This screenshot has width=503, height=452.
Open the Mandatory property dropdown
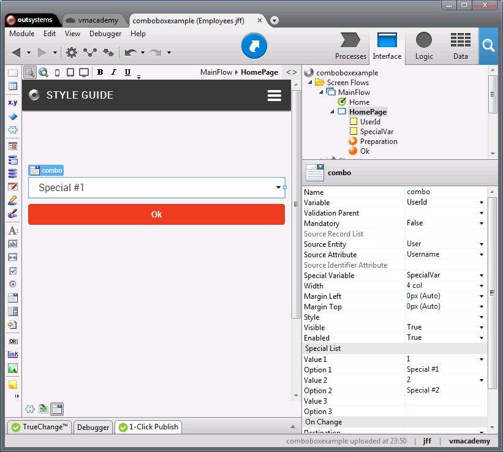[x=481, y=224]
